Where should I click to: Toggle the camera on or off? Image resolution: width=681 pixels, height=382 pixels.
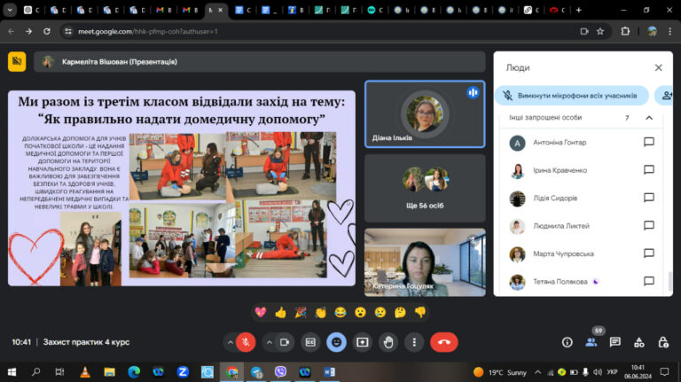point(285,342)
